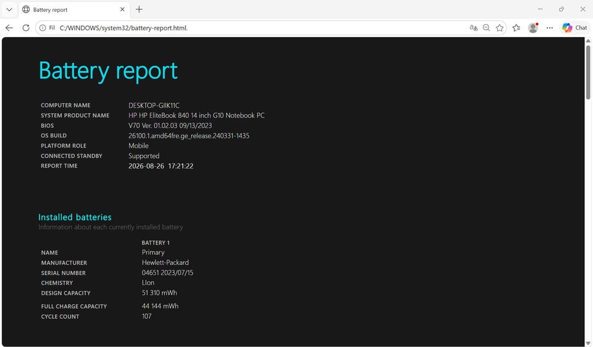593x347 pixels.
Task: Click the OS BUILD label
Action: click(x=54, y=136)
